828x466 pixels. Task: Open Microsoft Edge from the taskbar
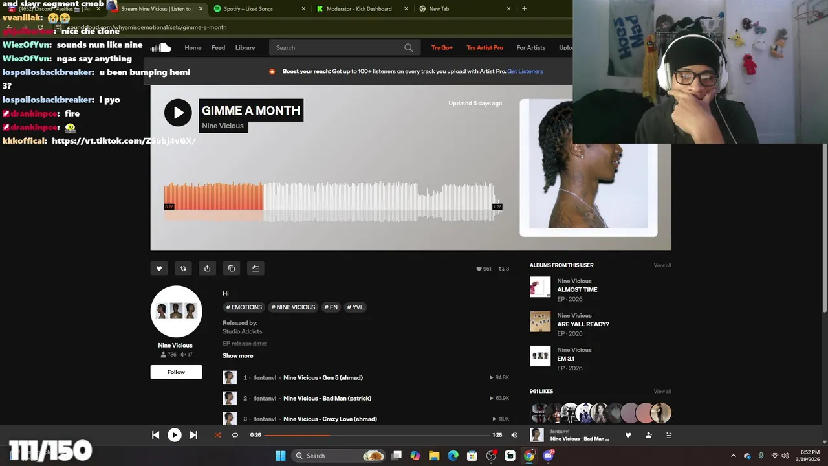tap(453, 456)
